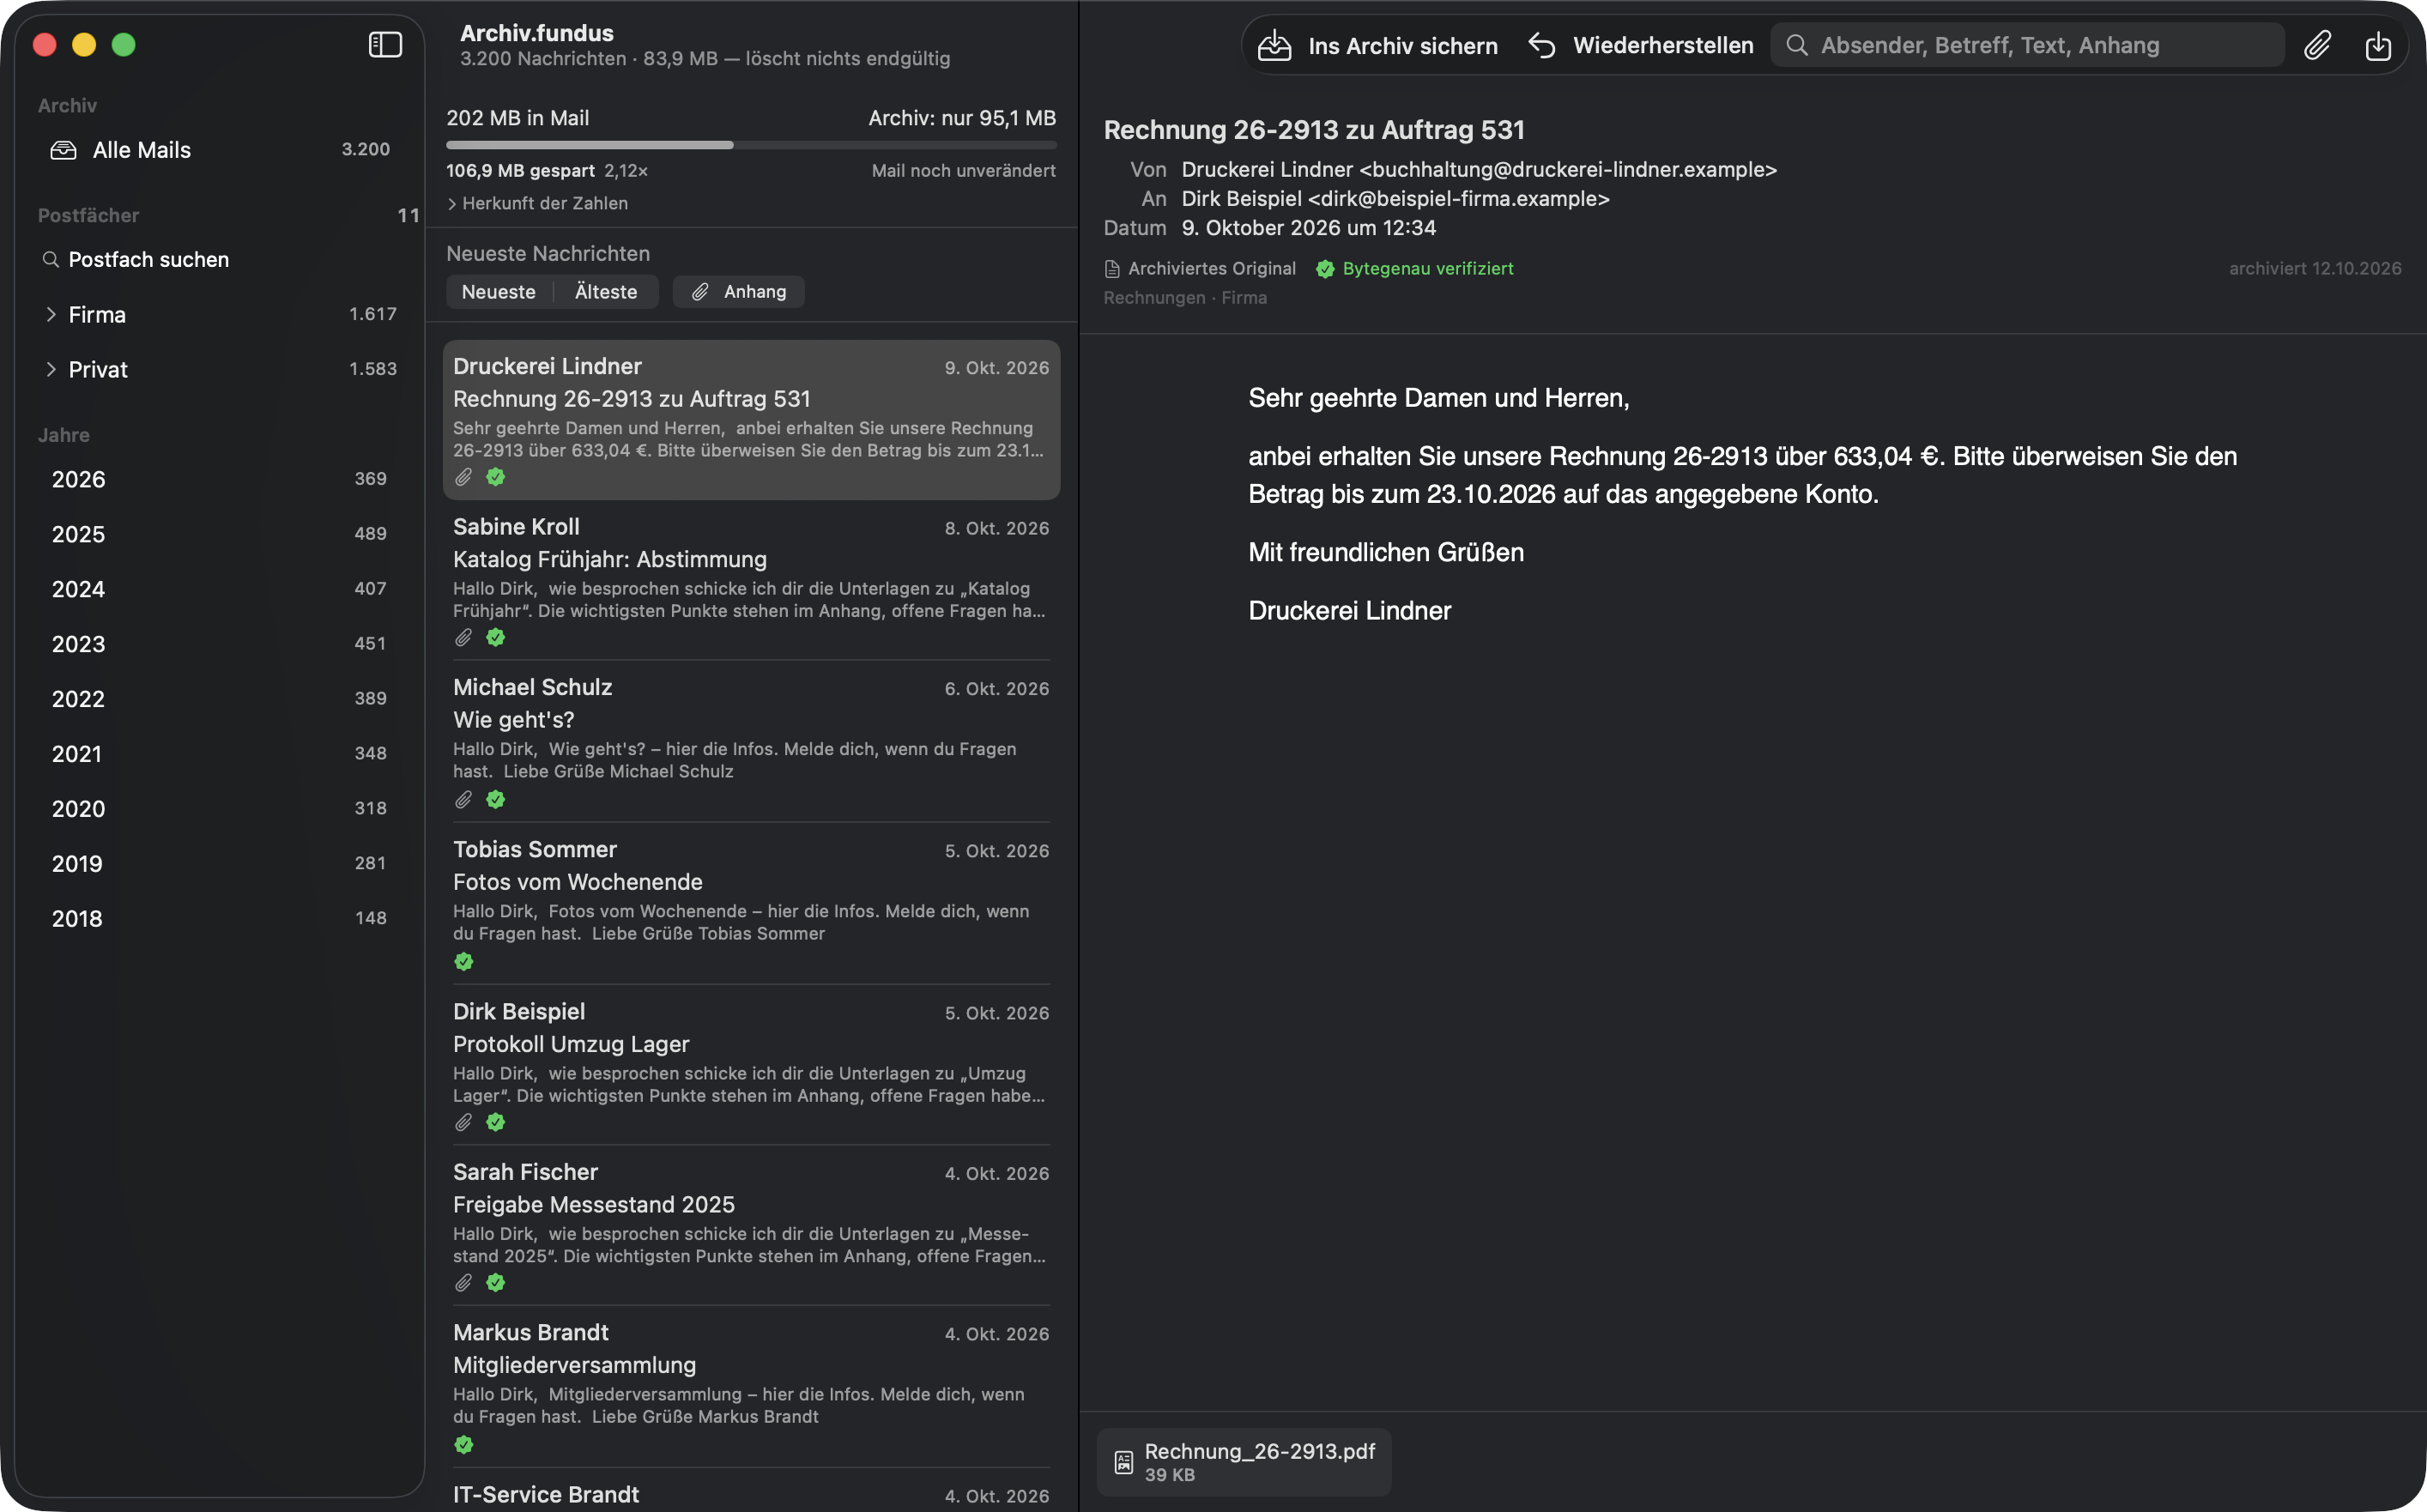Screen dimensions: 2427x1512
Task: Select year 2026 in sidebar
Action: (219, 479)
